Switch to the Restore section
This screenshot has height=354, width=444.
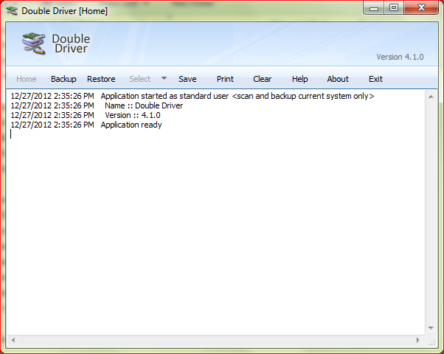[101, 79]
